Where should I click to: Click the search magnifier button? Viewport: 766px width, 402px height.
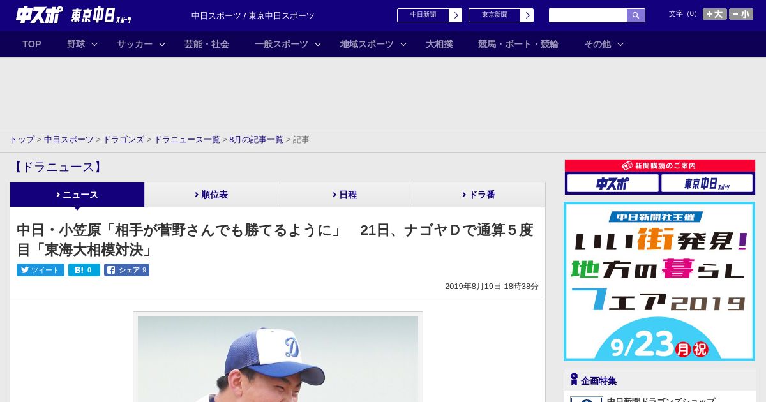click(636, 15)
